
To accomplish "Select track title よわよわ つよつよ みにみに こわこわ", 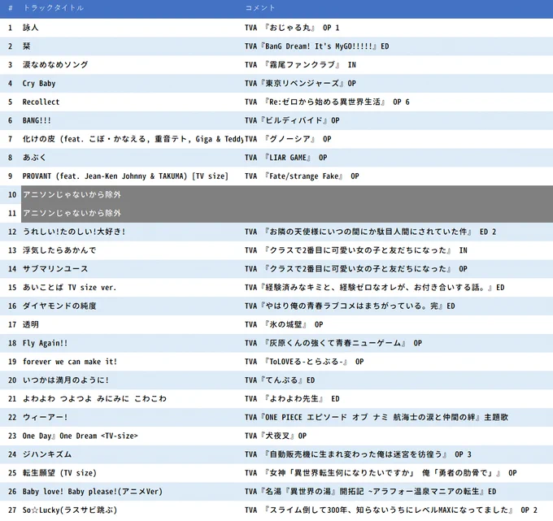I will [94, 399].
